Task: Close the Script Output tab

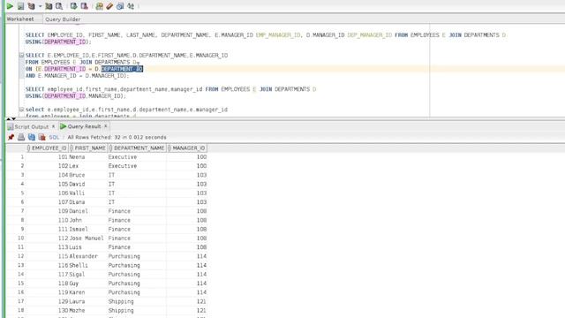Action: pyautogui.click(x=53, y=126)
